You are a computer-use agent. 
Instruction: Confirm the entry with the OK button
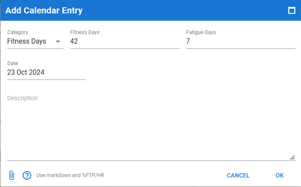point(279,175)
